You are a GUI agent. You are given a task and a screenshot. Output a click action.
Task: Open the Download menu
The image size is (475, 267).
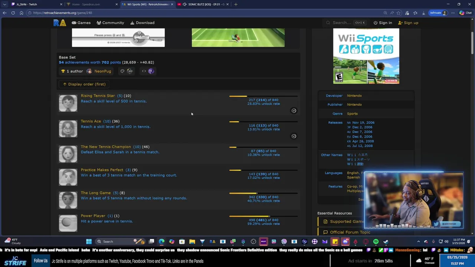tap(142, 23)
